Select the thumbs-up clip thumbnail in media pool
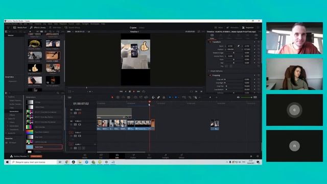This screenshot has height=184, width=327. tap(35, 68)
